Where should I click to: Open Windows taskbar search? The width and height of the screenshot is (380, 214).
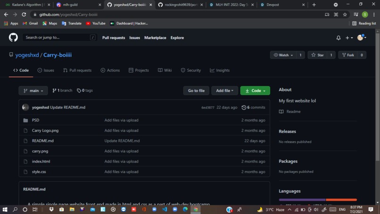pyautogui.click(x=15, y=209)
